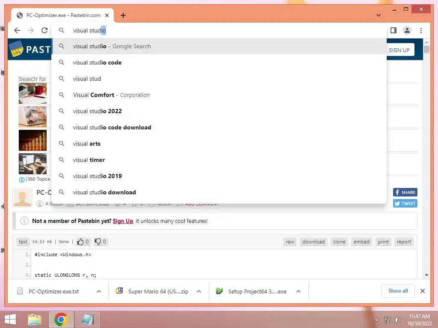438x328 pixels.
Task: Expand options for PC-Optimizer.exe.txt download
Action: 99,291
